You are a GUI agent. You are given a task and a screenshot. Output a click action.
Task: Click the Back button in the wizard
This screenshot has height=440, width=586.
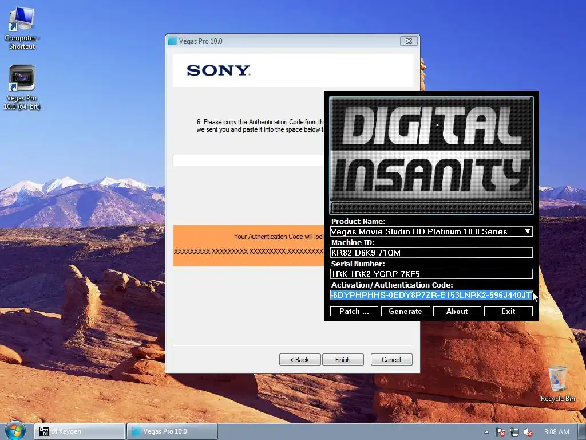coord(300,360)
